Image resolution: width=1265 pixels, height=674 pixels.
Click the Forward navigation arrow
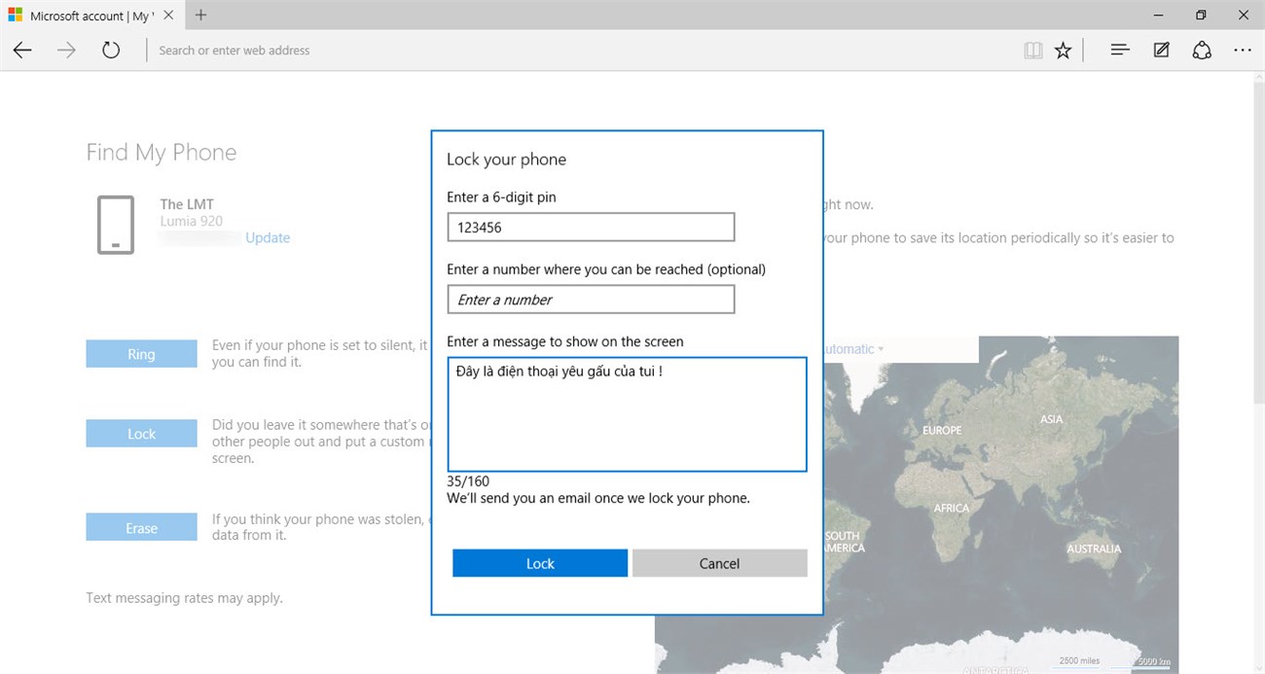[66, 51]
